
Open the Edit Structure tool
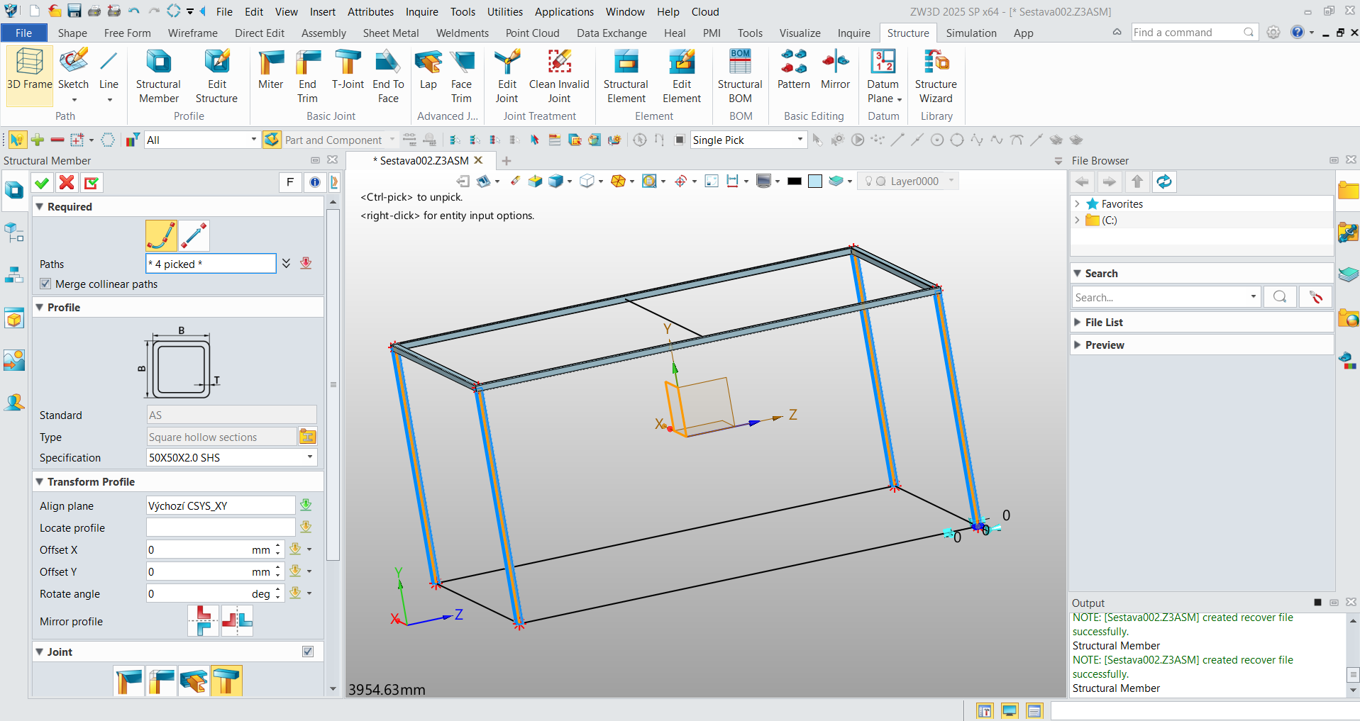pos(216,75)
